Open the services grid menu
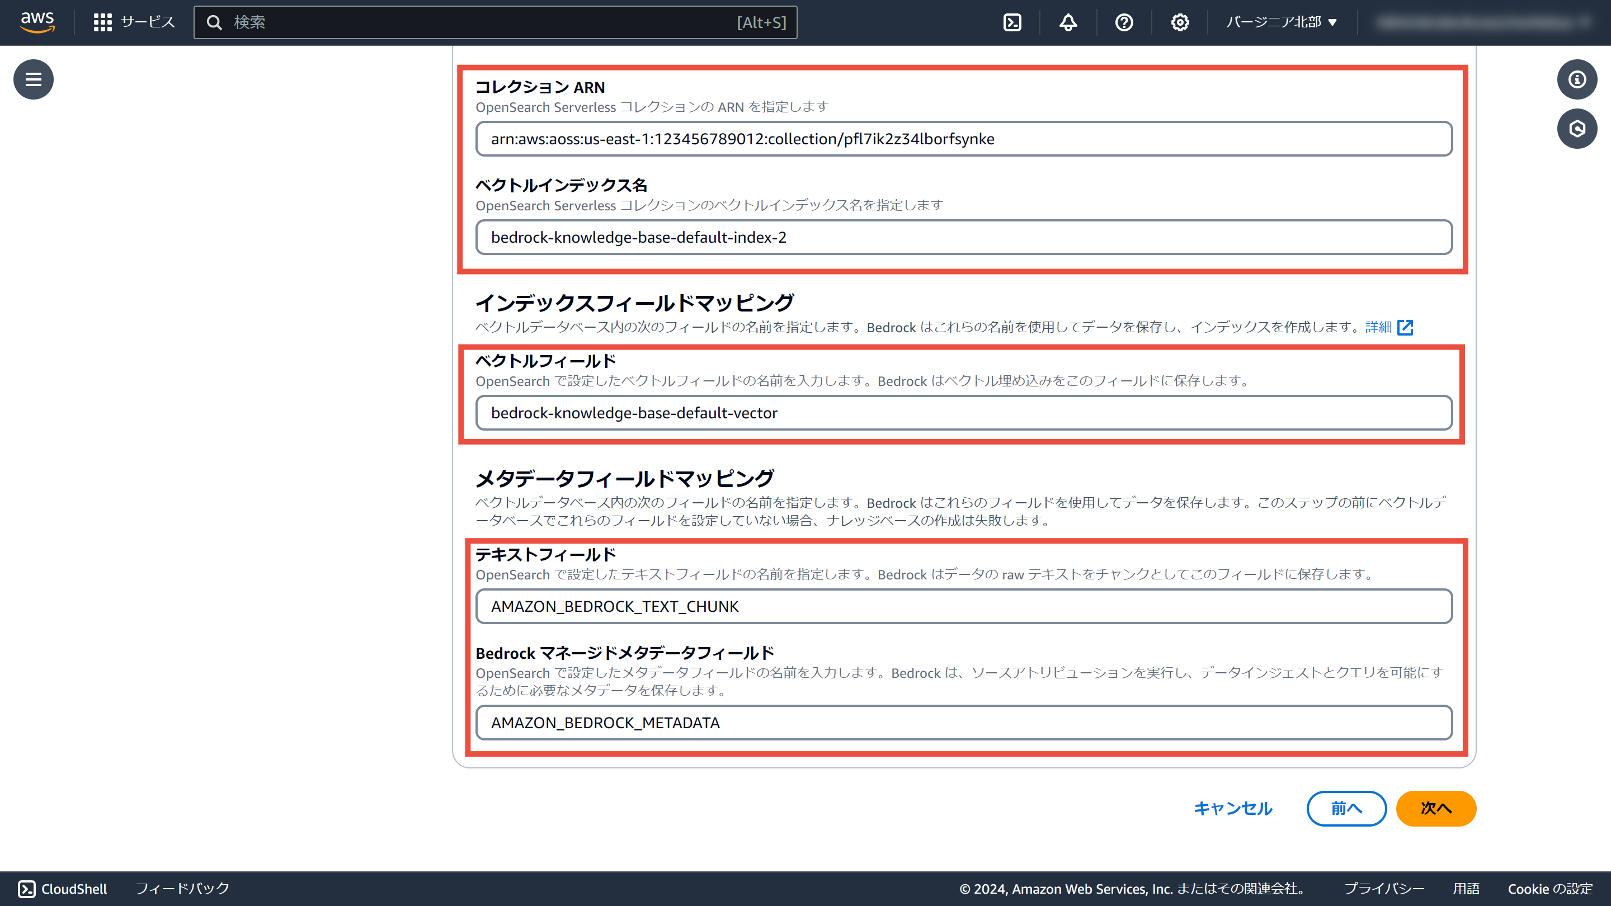The image size is (1611, 906). (x=102, y=22)
